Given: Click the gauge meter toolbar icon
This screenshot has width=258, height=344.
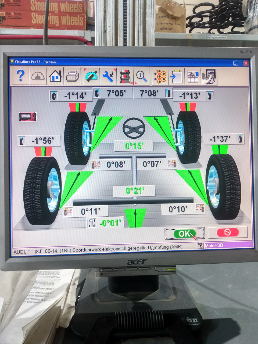Looking at the screenshot, I should [x=38, y=76].
